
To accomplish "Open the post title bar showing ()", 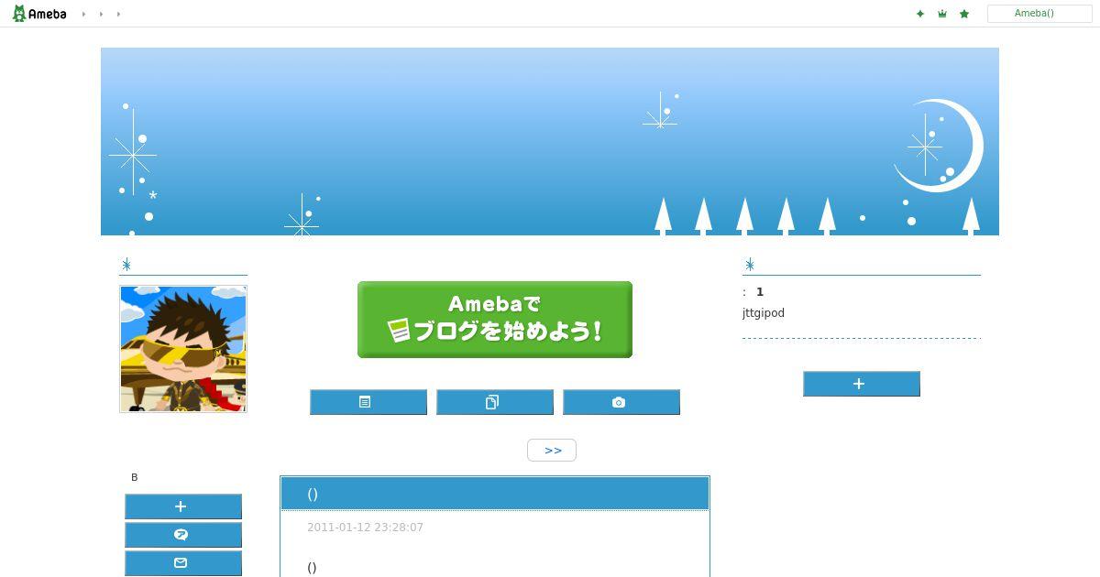I will point(495,494).
